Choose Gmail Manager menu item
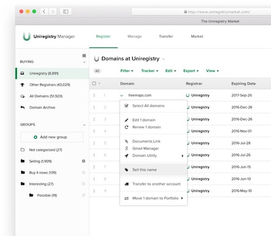Image resolution: width=271 pixels, height=236 pixels. coord(153,149)
